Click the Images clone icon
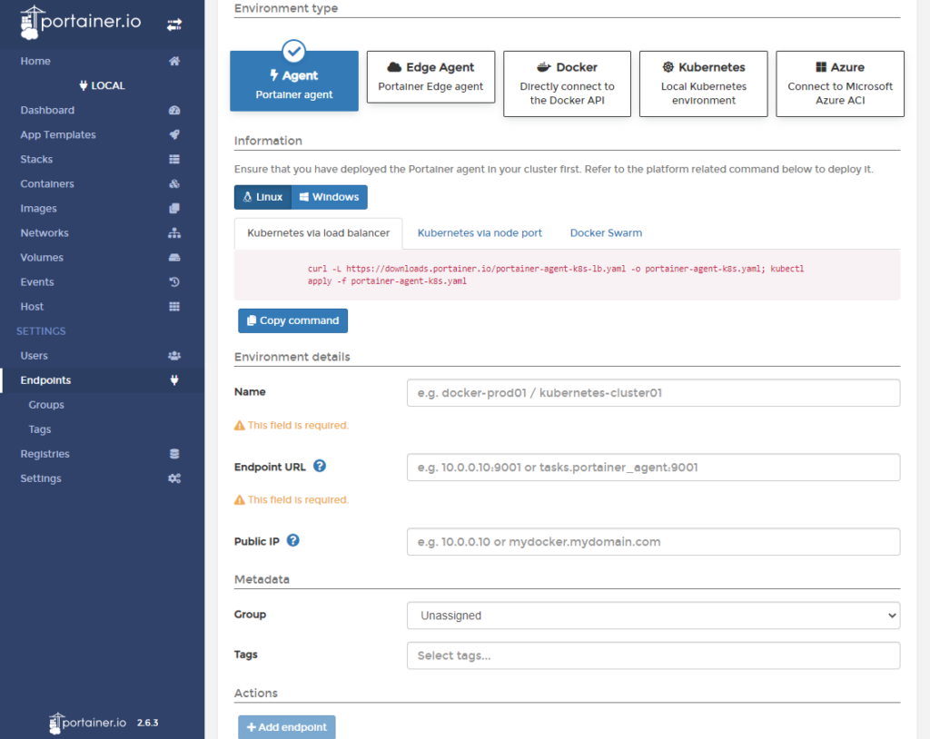Screen dimensions: 930x739 174,208
